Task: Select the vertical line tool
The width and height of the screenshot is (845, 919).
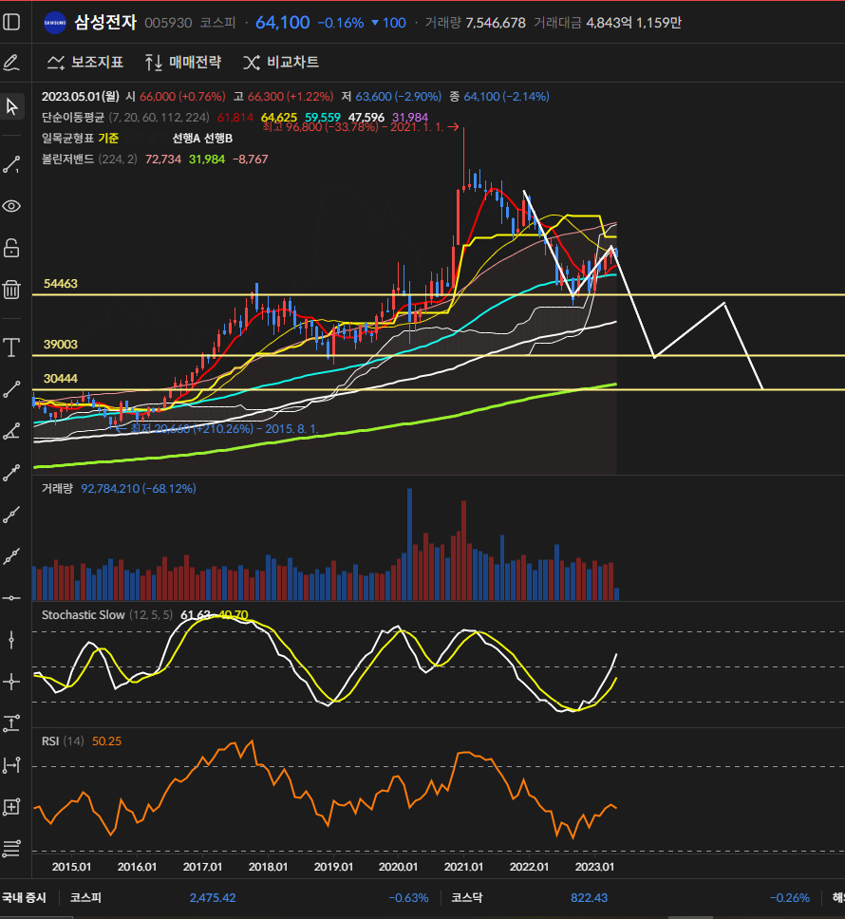Action: (x=11, y=640)
